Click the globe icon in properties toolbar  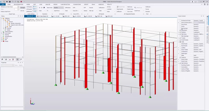[6, 60]
